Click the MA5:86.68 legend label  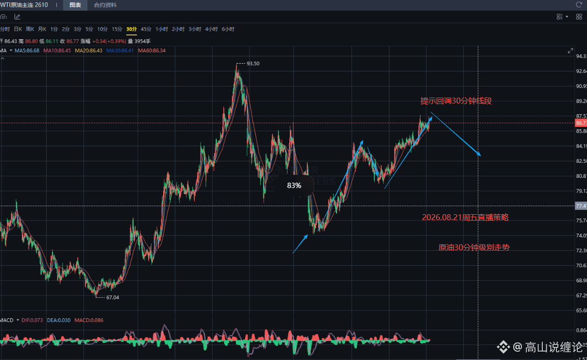click(27, 51)
